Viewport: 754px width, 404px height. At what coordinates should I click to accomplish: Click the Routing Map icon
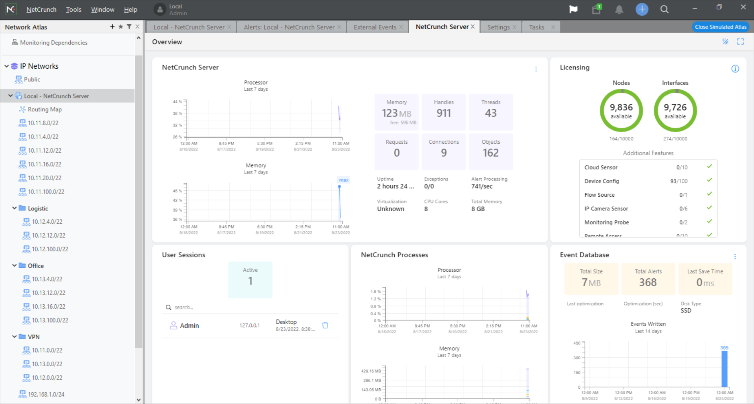[x=22, y=109]
